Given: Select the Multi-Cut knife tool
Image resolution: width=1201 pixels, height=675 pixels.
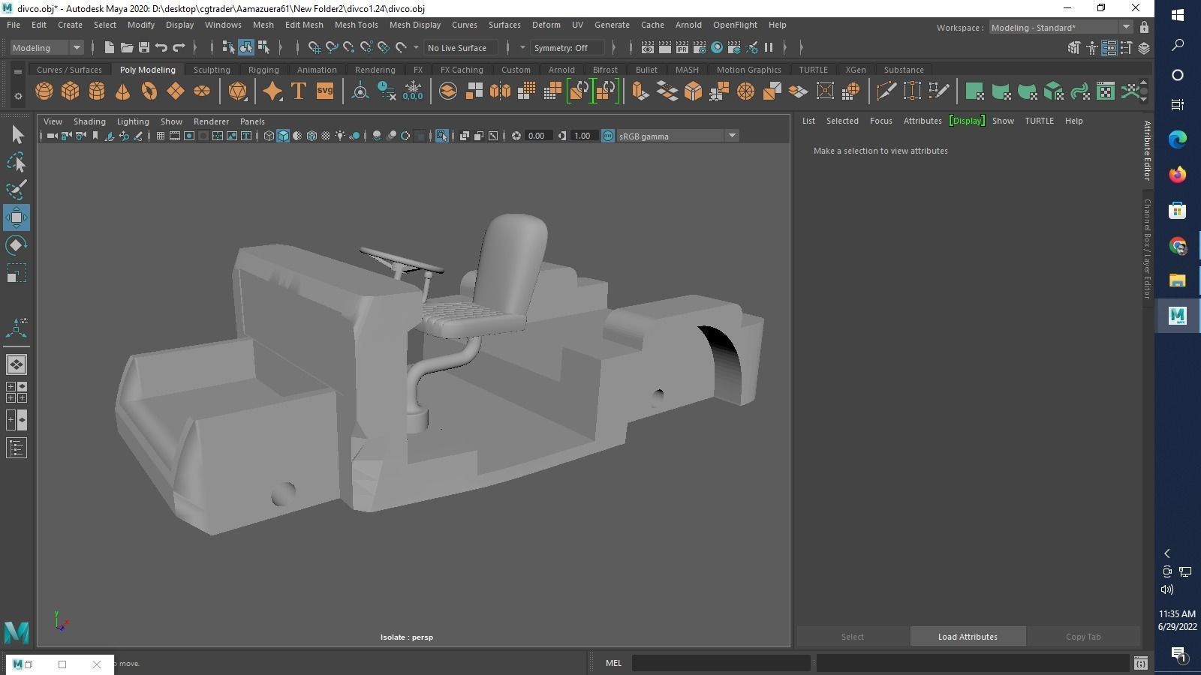Looking at the screenshot, I should 886,91.
